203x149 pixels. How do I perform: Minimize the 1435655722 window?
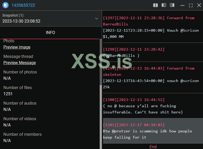tap(182, 5)
